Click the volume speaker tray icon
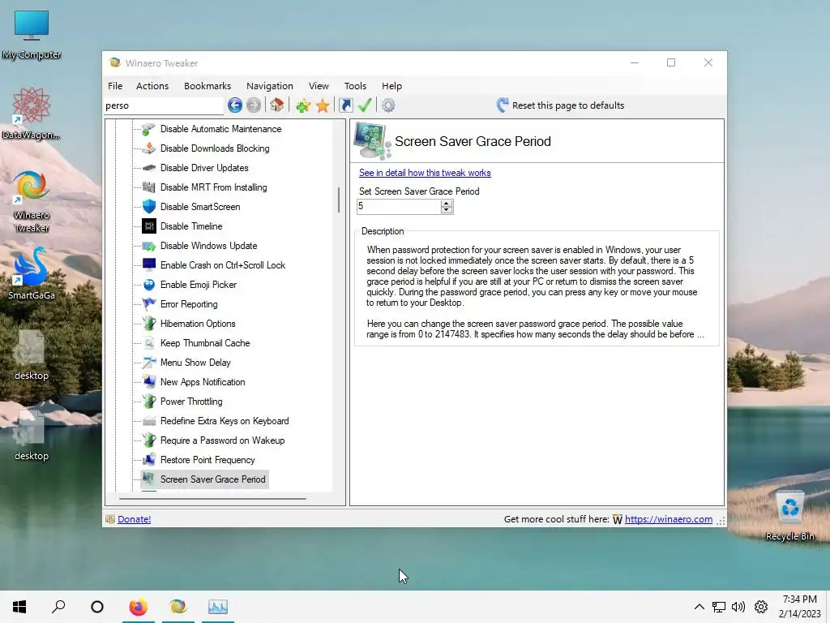Viewport: 830px width, 623px height. (738, 607)
